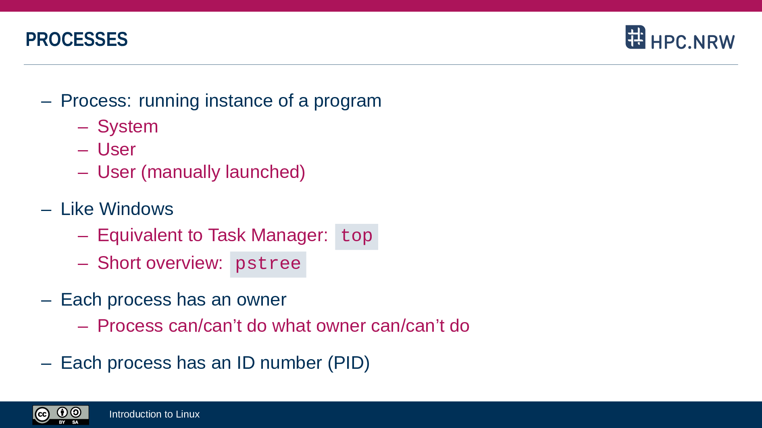Image resolution: width=762 pixels, height=428 pixels.
Task: Click the HPC.NRW hash logo icon
Action: coord(635,37)
